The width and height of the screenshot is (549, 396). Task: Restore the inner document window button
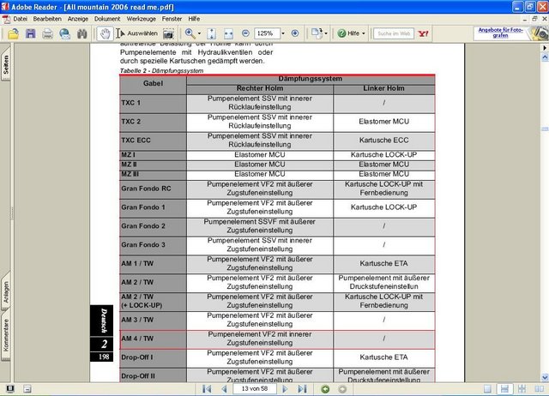pos(534,19)
